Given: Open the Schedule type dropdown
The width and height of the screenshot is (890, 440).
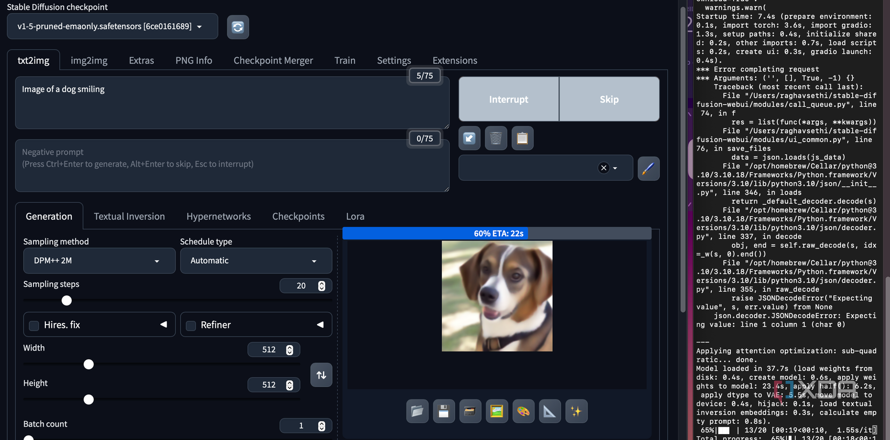Looking at the screenshot, I should point(256,261).
